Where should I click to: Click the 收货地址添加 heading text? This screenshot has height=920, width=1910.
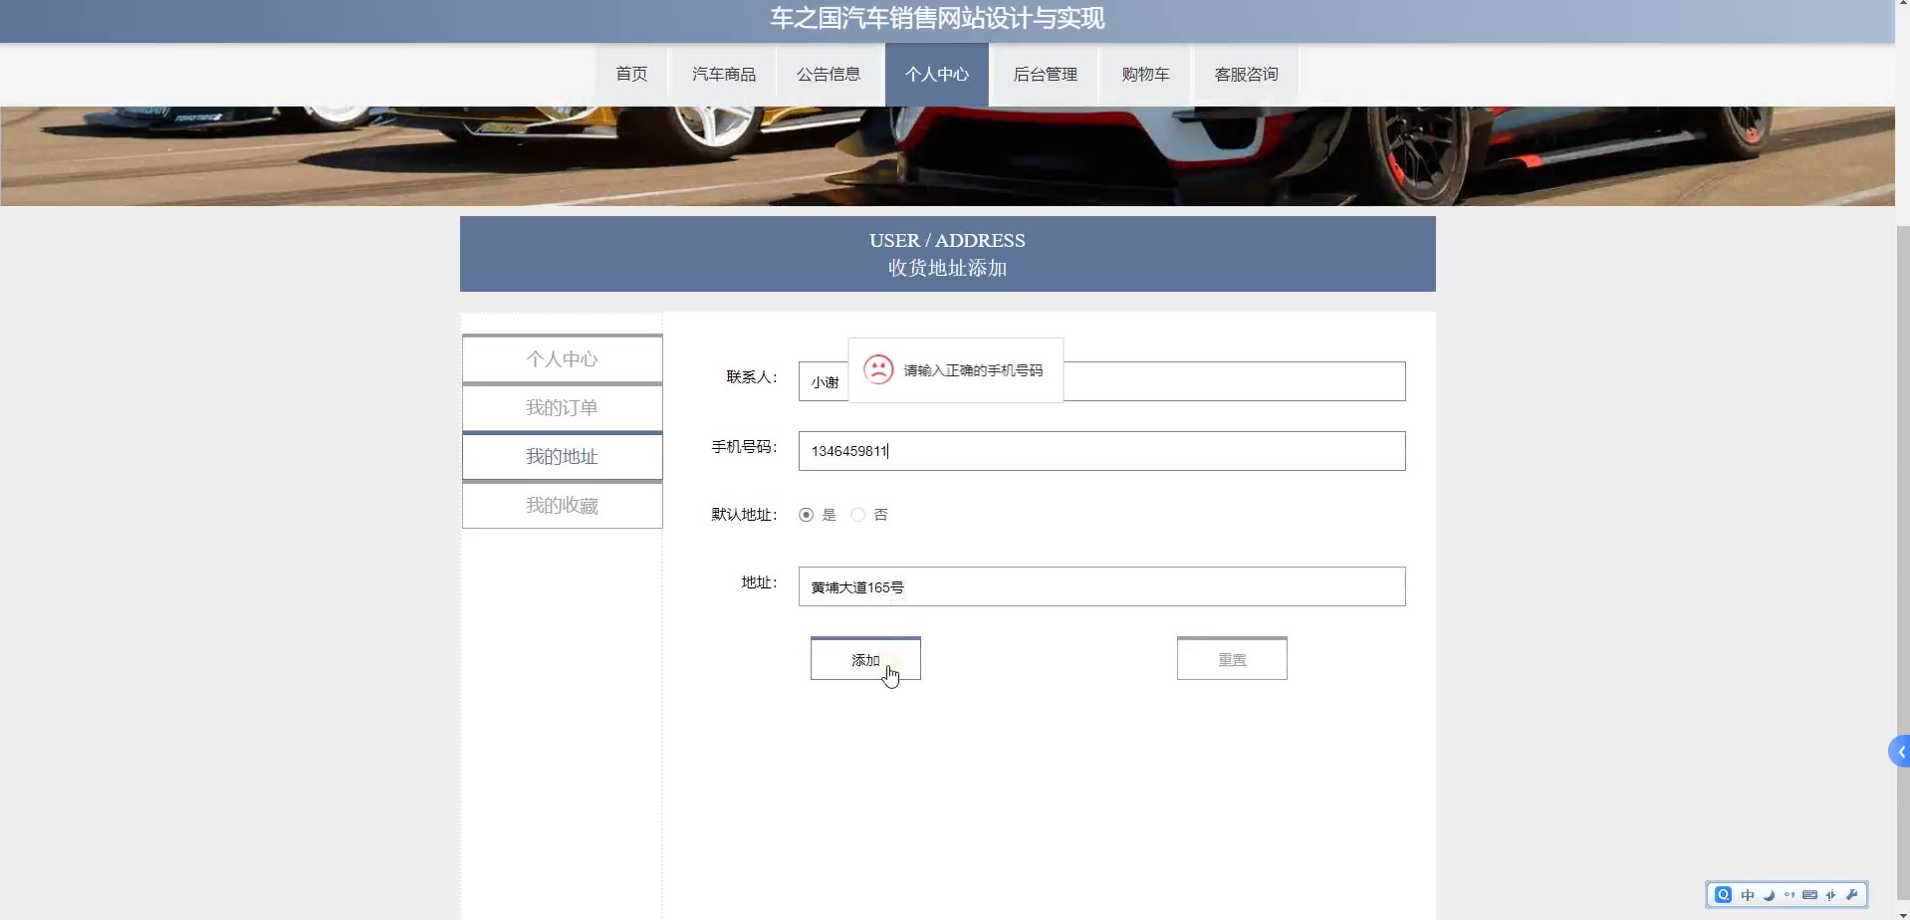point(947,268)
